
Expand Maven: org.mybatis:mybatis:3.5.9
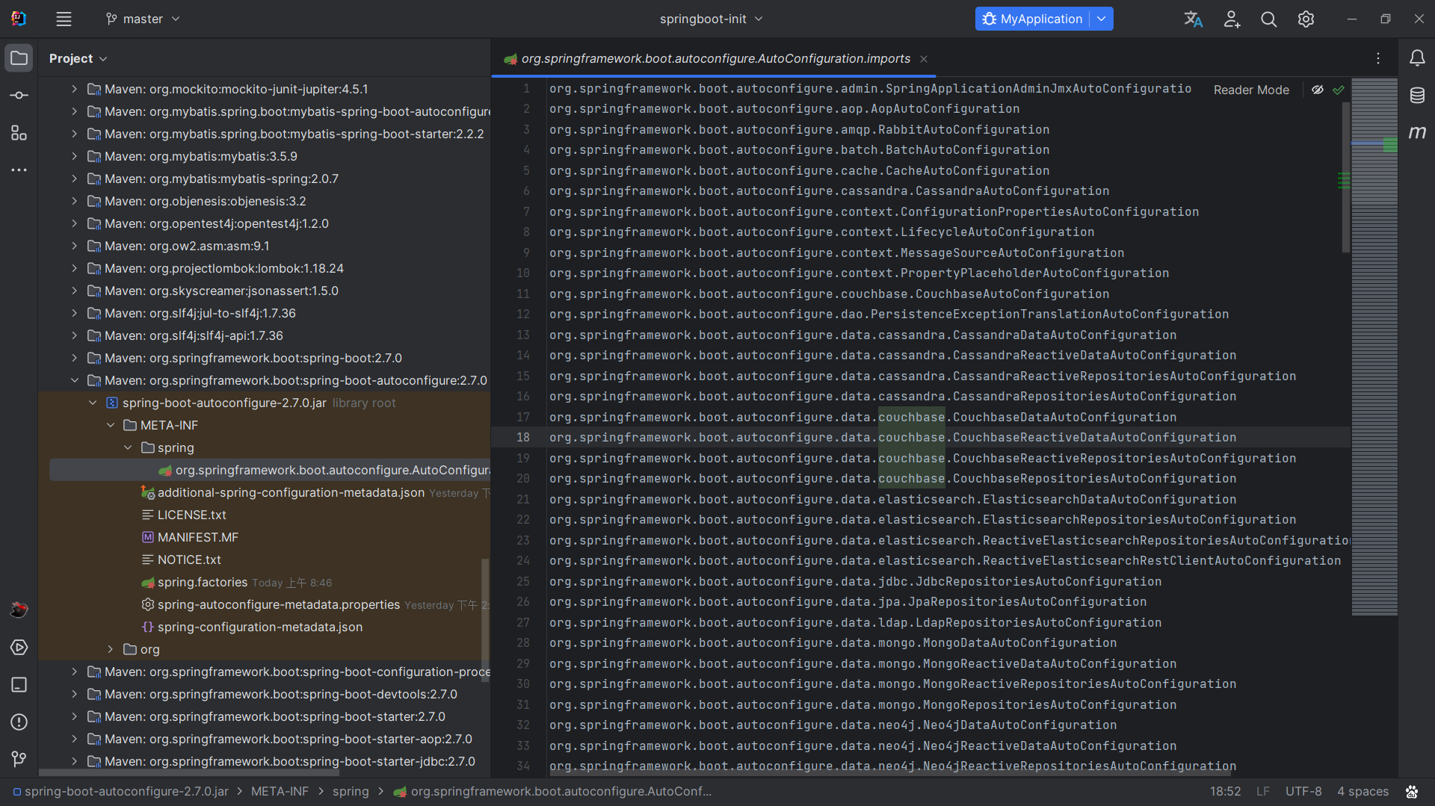click(x=74, y=156)
